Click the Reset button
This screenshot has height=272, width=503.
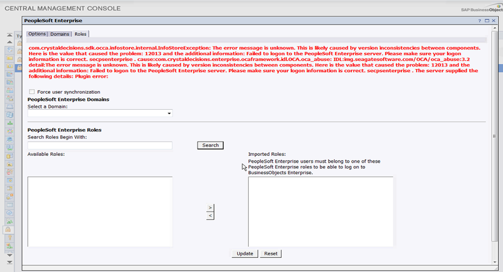(271, 254)
